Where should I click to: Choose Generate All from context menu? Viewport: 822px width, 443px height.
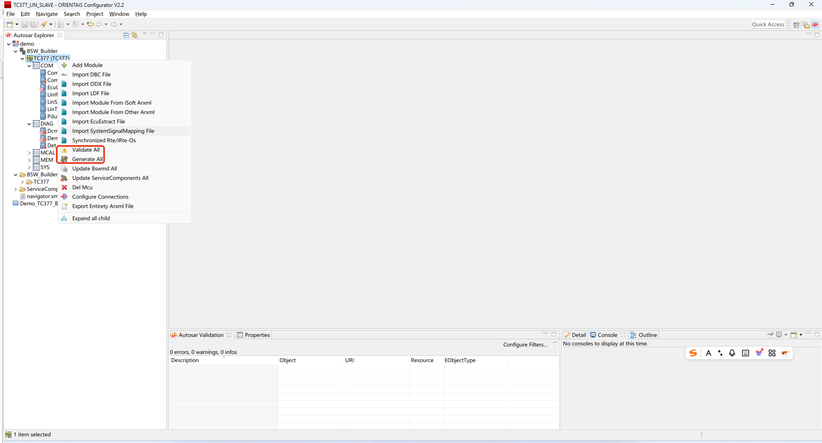pos(87,159)
